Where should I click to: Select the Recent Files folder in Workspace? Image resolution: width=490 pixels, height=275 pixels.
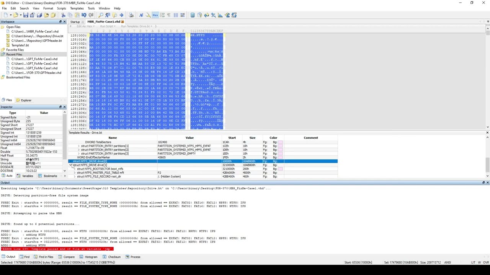(14, 55)
